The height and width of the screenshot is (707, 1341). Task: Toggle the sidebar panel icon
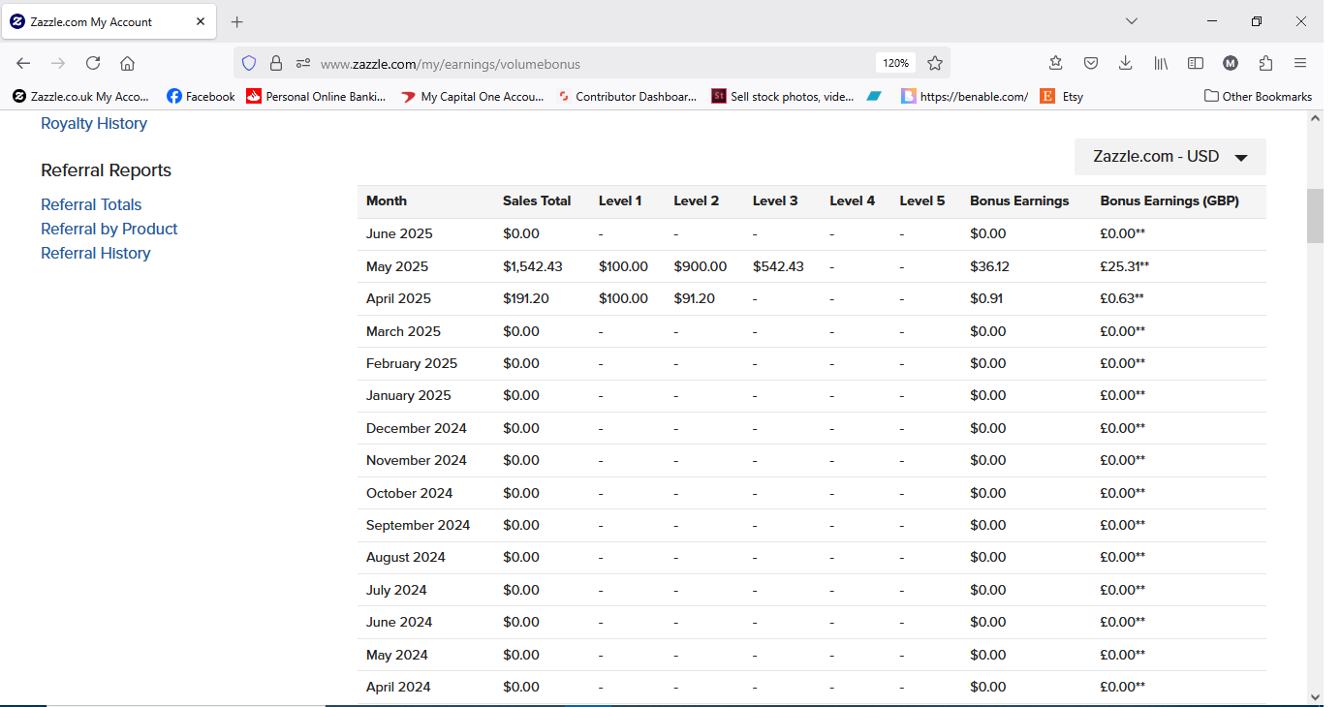[x=1196, y=63]
